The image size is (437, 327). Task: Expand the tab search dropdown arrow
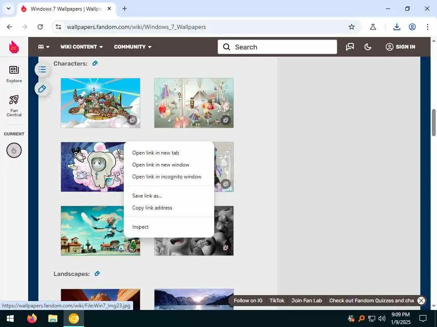(x=9, y=9)
